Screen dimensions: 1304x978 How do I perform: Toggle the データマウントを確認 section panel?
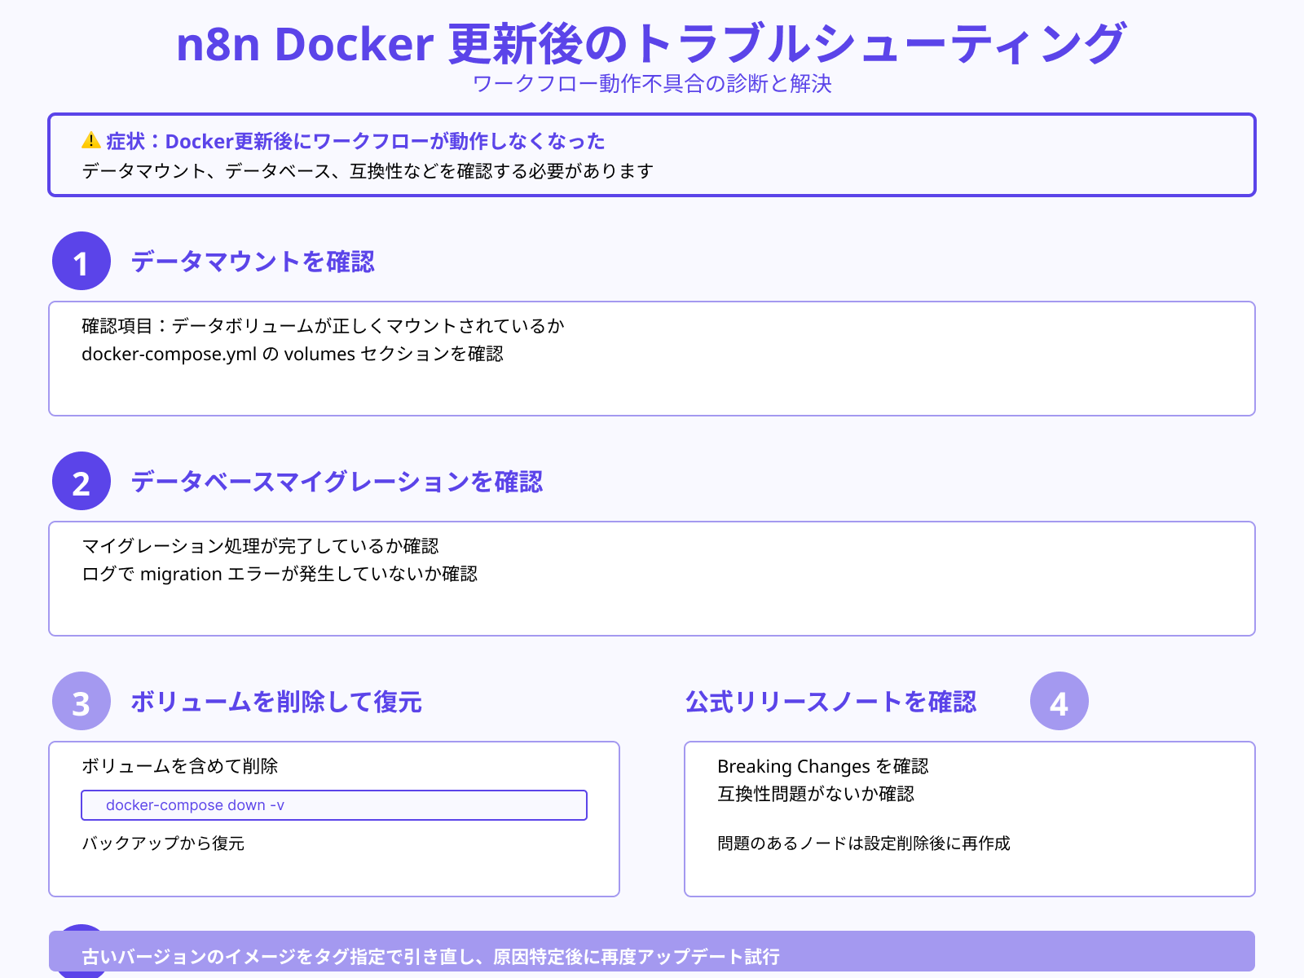click(x=652, y=357)
